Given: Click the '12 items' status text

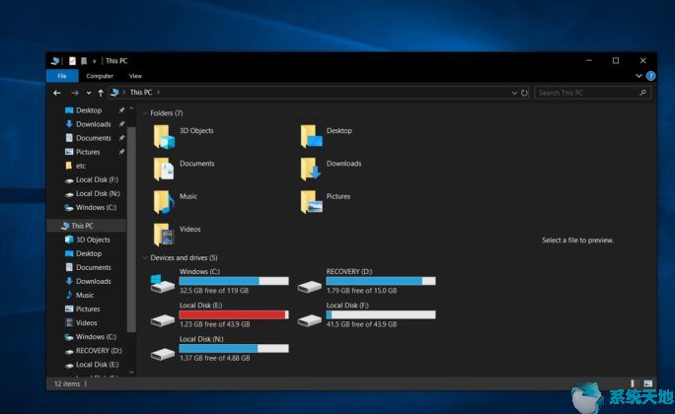Looking at the screenshot, I should coord(67,383).
